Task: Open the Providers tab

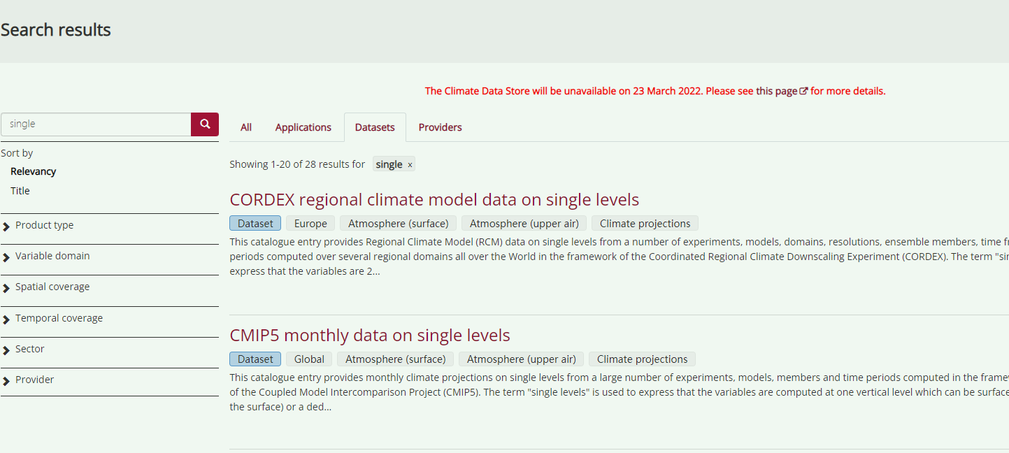Action: (440, 127)
